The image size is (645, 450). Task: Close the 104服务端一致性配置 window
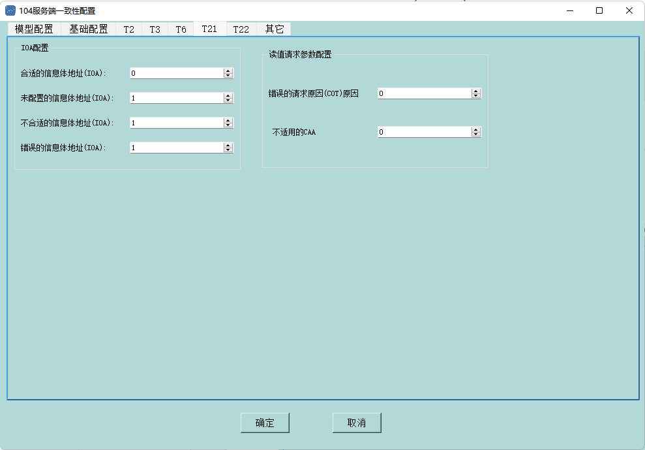click(629, 10)
